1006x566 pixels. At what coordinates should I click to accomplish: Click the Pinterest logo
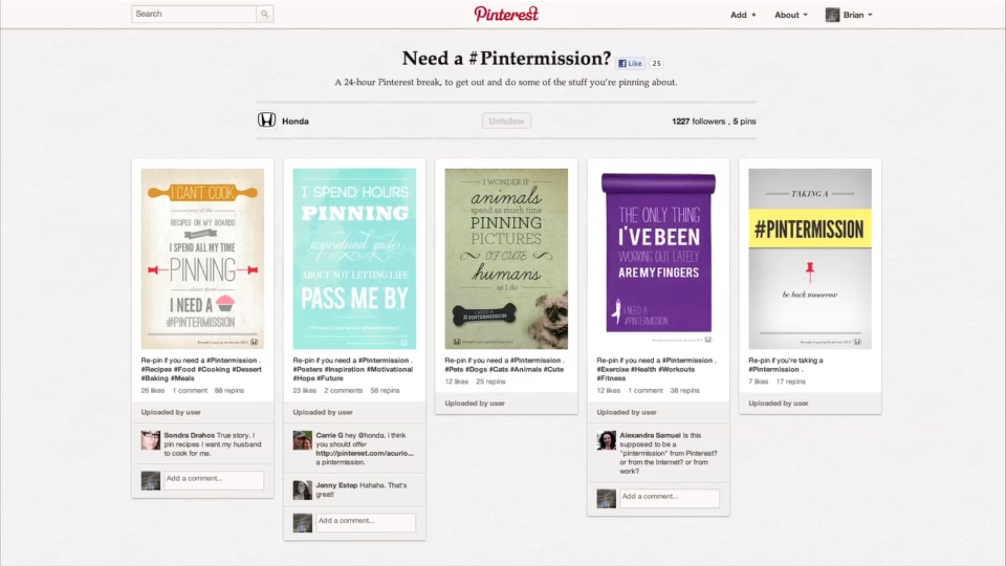506,14
